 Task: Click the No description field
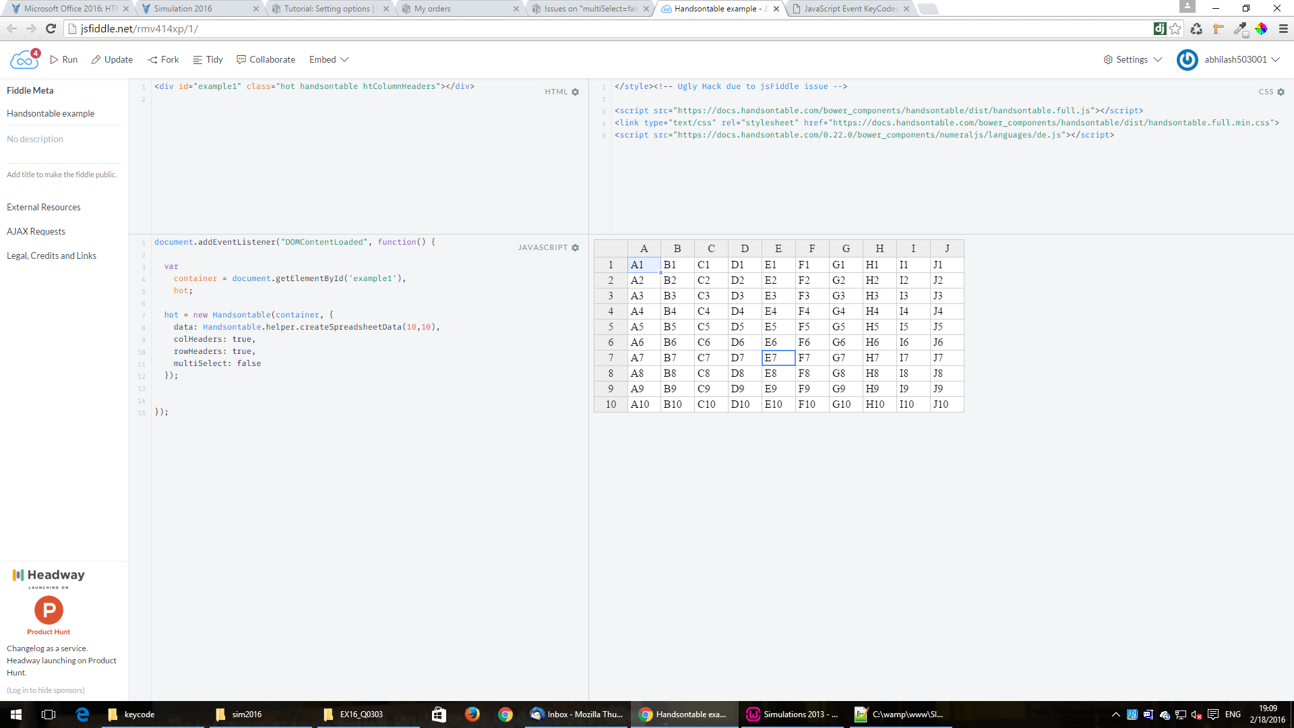coord(63,139)
